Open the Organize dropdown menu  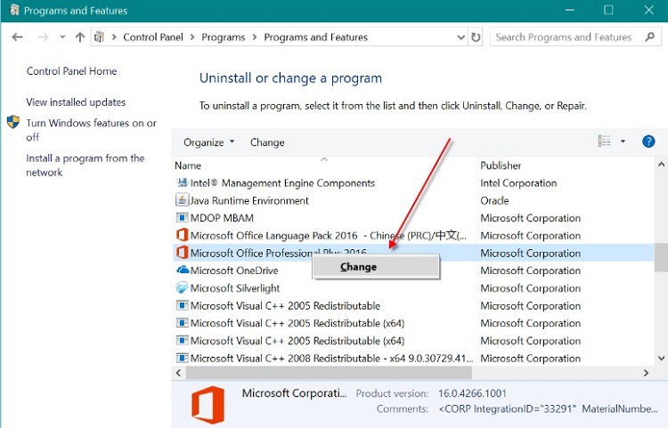208,142
